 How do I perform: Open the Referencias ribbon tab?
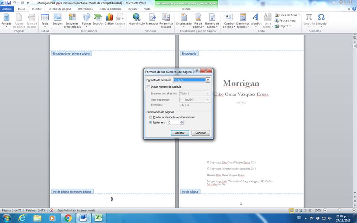[85, 9]
